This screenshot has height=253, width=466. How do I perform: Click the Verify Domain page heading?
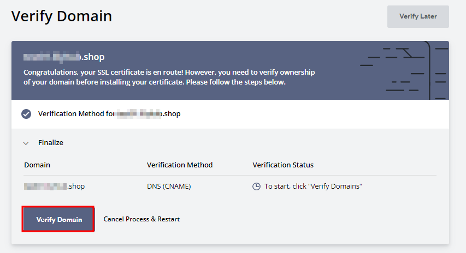tap(62, 16)
